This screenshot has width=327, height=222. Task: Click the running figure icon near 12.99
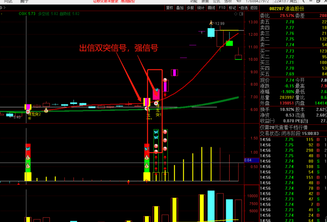211,23
